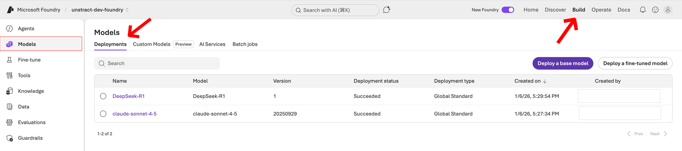The height and width of the screenshot is (151, 682).
Task: Click the Created by column header
Action: (608, 81)
